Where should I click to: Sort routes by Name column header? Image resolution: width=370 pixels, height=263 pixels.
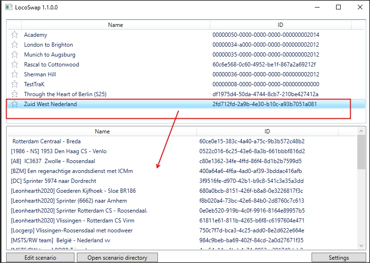[115, 25]
